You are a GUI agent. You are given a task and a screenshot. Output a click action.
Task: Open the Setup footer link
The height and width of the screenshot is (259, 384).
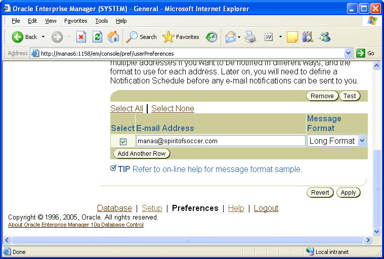coord(152,208)
